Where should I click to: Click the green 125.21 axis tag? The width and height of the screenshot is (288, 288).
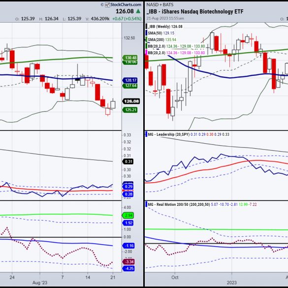(x=130, y=110)
